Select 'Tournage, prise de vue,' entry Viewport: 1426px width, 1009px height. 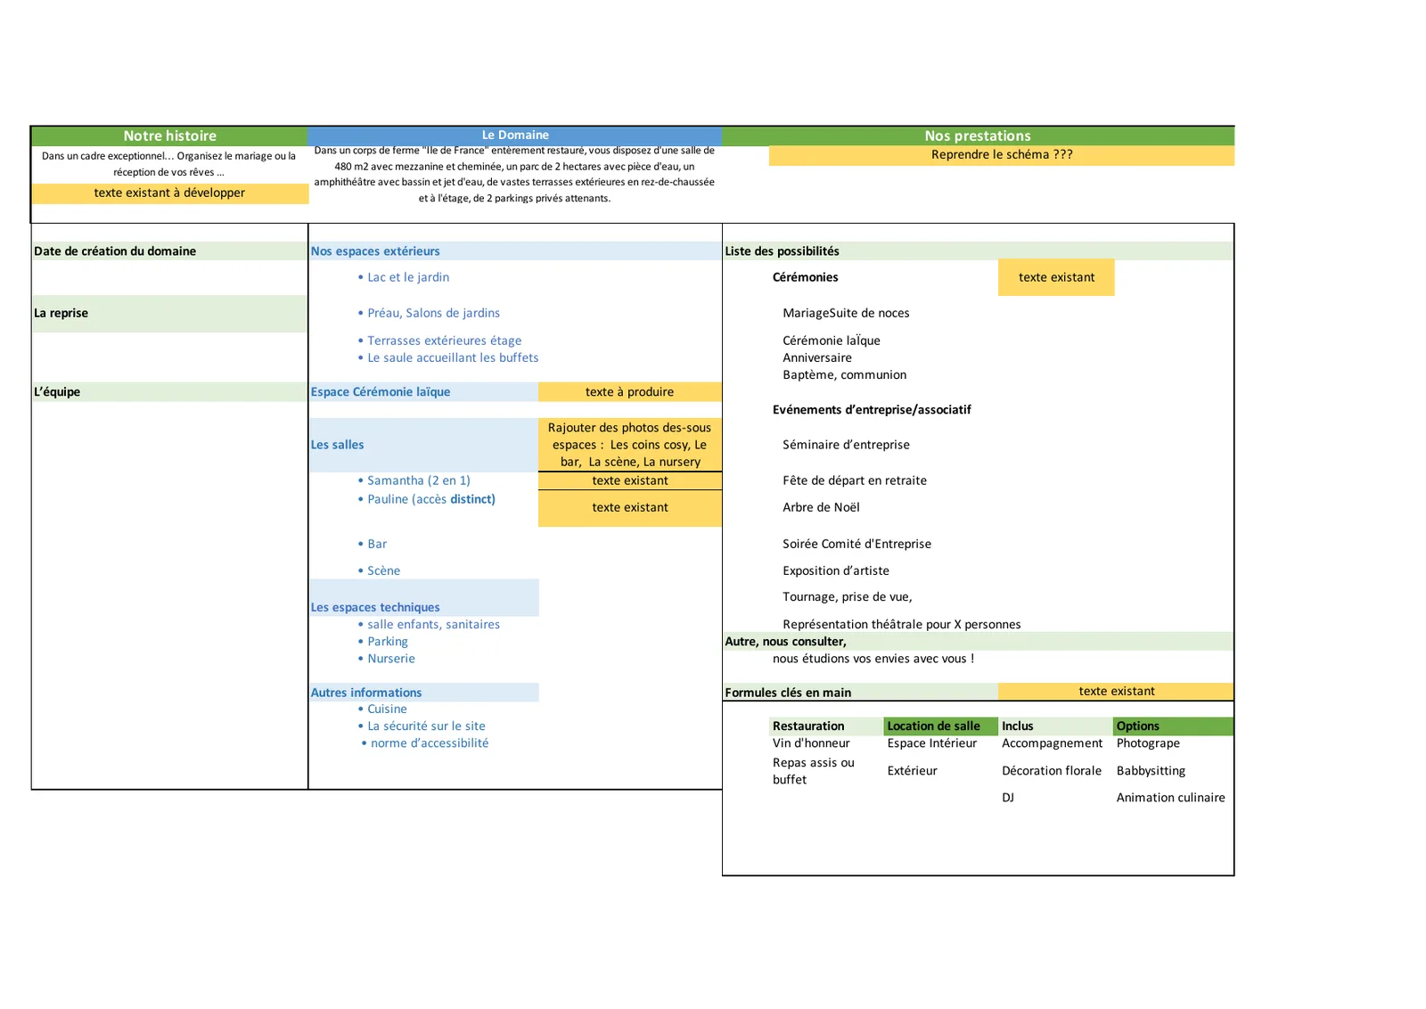coord(848,597)
